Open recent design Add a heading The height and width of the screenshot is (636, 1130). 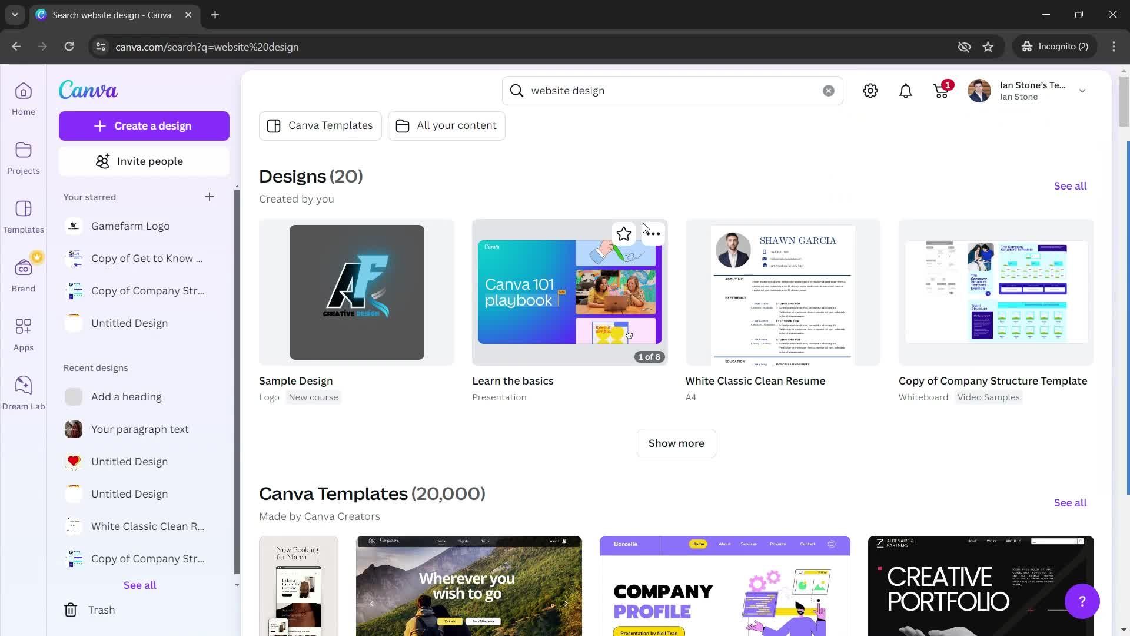[144, 397]
